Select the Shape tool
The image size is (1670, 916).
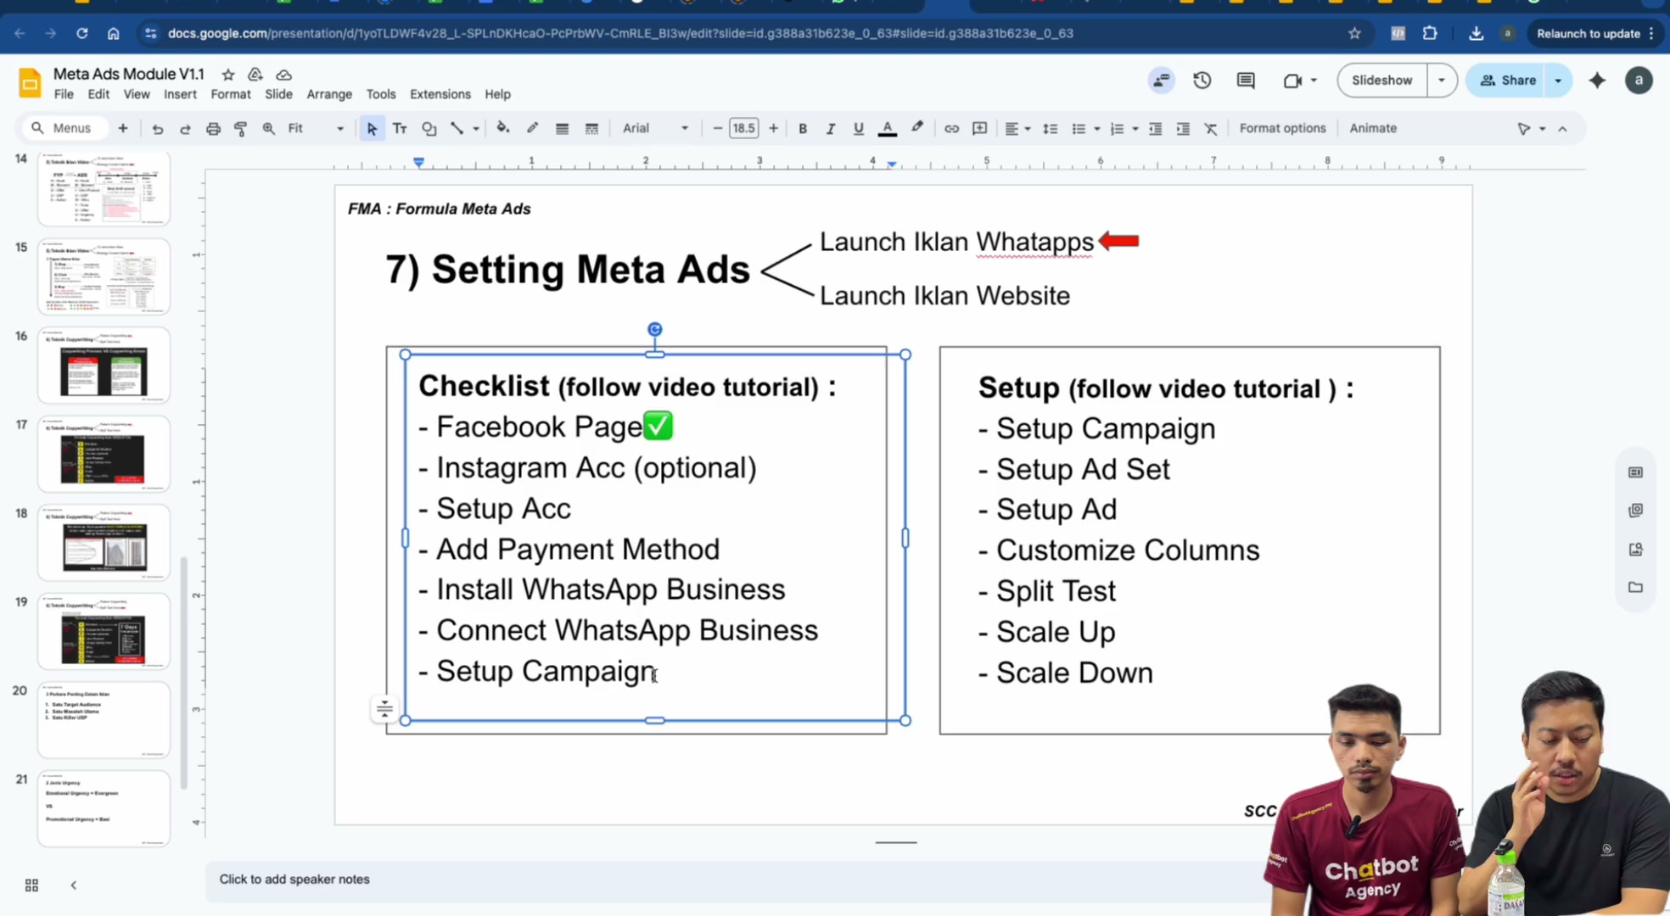(x=429, y=129)
